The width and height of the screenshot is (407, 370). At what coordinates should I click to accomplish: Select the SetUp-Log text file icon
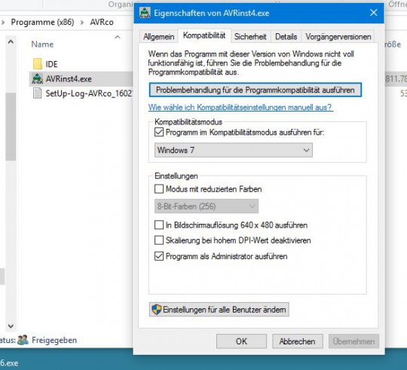38,93
